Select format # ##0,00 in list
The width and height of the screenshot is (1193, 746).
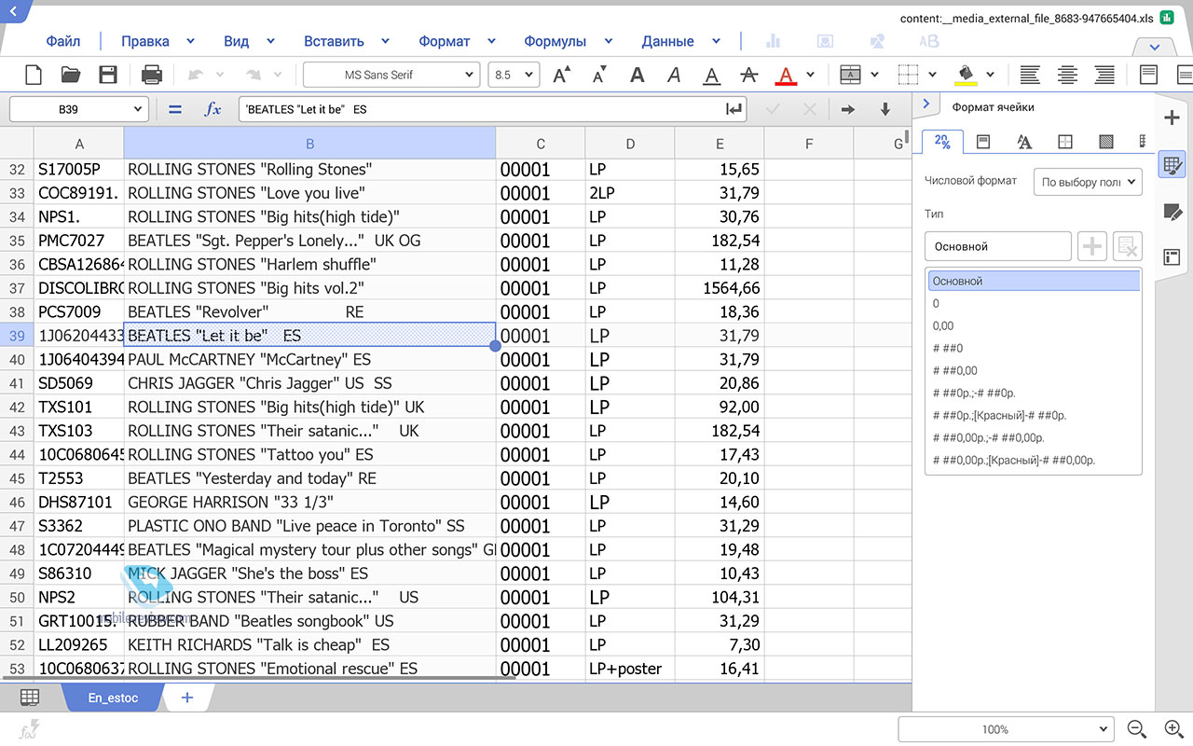point(1033,370)
